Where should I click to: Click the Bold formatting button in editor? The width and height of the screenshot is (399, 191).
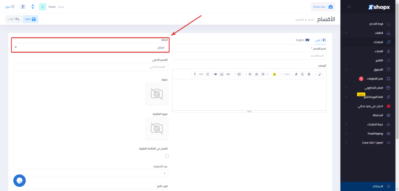(x=309, y=74)
